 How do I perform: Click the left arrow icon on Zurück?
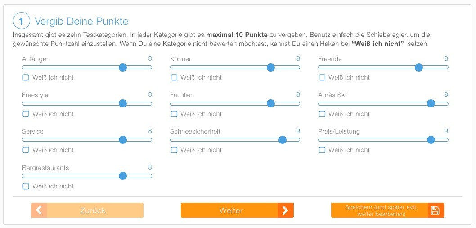pos(39,210)
